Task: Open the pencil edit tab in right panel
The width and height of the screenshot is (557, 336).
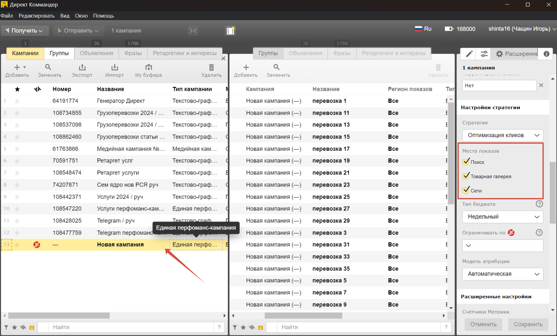Action: coord(469,54)
